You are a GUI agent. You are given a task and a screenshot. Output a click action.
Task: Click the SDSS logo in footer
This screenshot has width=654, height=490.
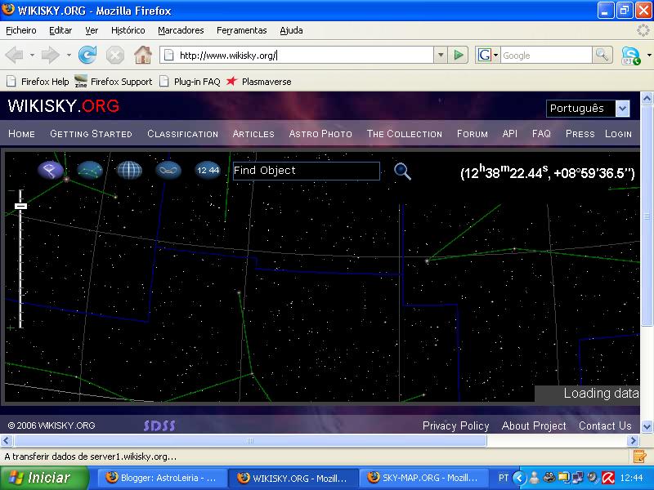click(159, 425)
